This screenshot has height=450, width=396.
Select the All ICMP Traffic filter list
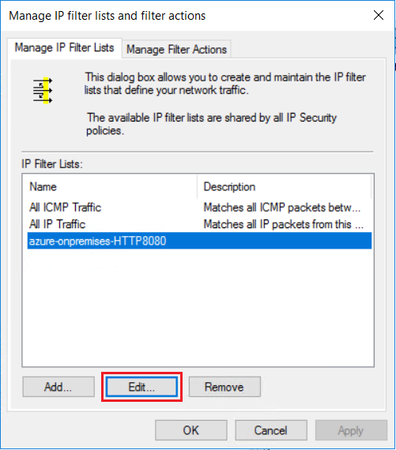[66, 207]
